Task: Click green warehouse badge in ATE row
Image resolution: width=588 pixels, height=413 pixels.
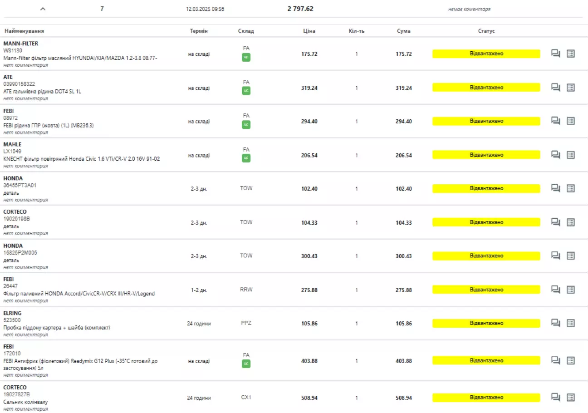Action: (246, 91)
